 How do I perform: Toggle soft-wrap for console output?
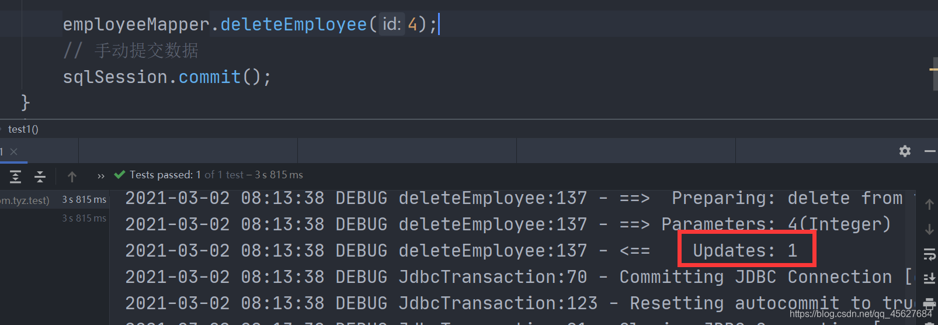pyautogui.click(x=929, y=254)
